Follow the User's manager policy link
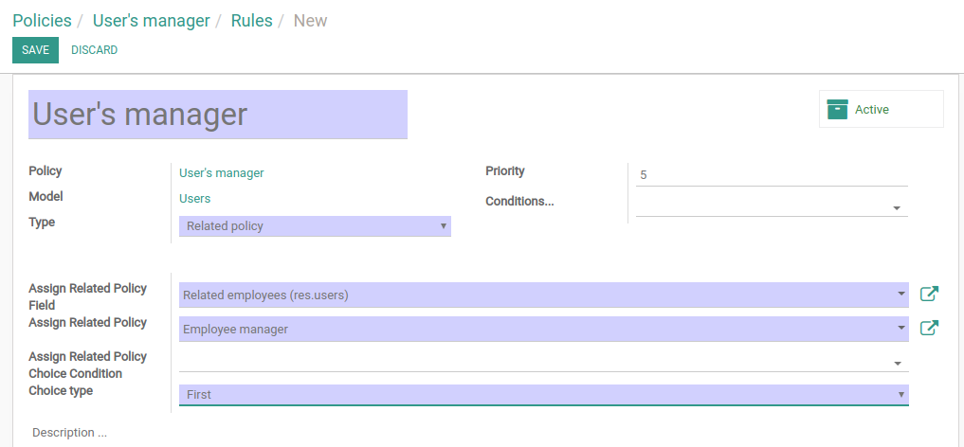The height and width of the screenshot is (447, 964). coord(221,172)
